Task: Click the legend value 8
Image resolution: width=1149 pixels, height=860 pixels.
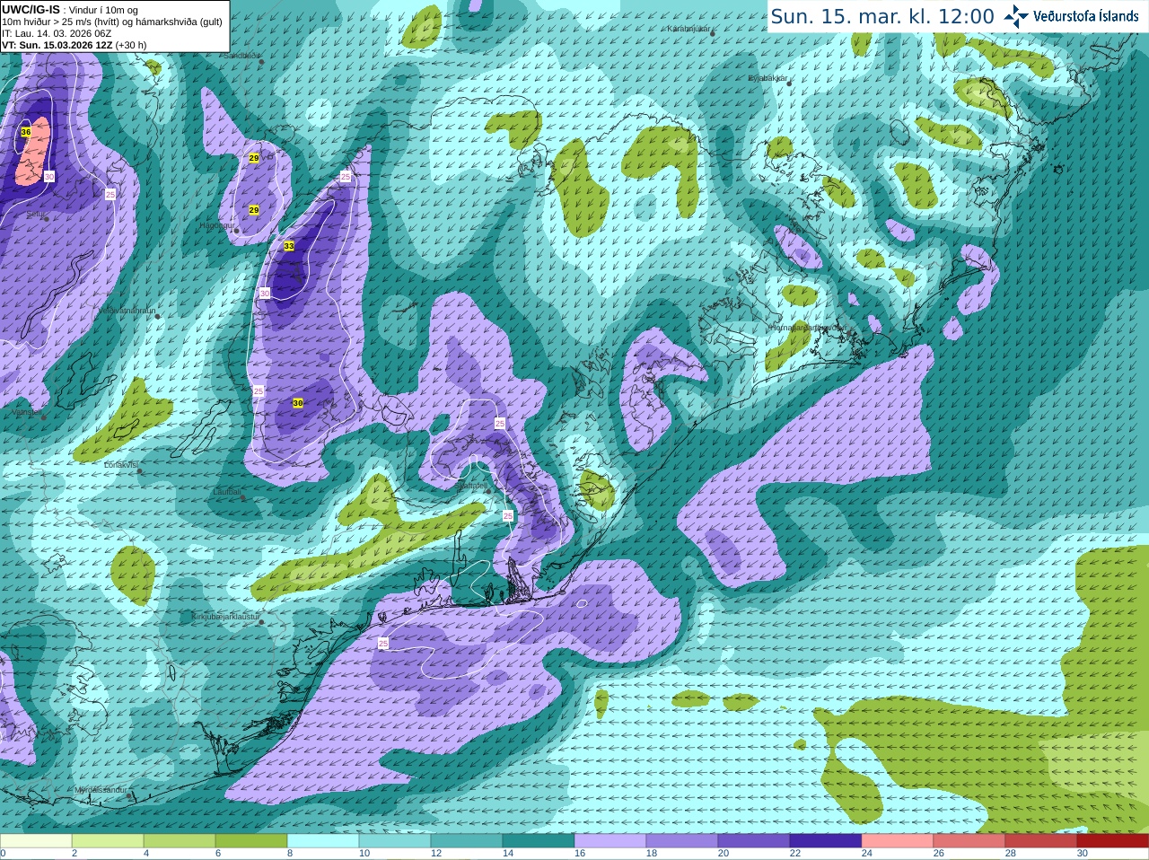Action: point(290,854)
